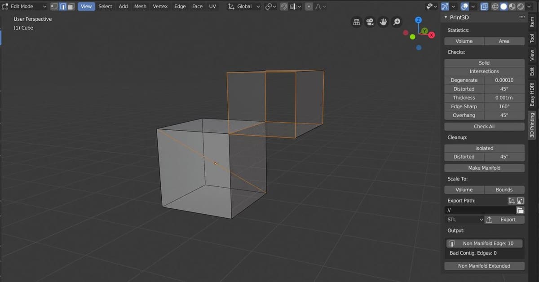Click the zoom magnifier icon
Viewport: 539px width, 282px height.
(397, 22)
